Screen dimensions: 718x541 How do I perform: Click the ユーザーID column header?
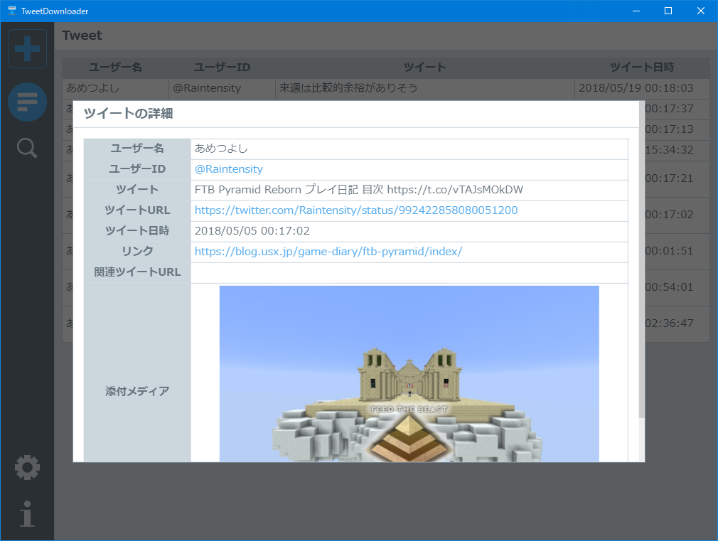pyautogui.click(x=220, y=67)
